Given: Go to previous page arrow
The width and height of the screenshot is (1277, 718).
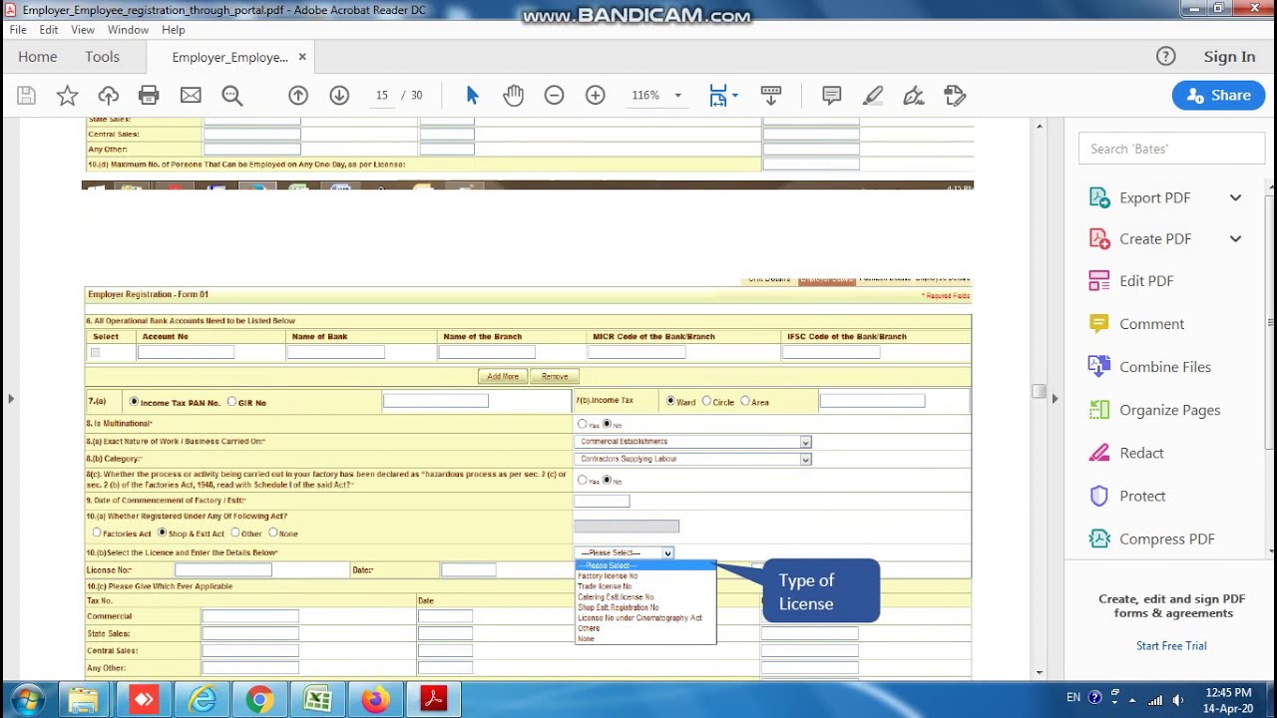Looking at the screenshot, I should point(298,96).
